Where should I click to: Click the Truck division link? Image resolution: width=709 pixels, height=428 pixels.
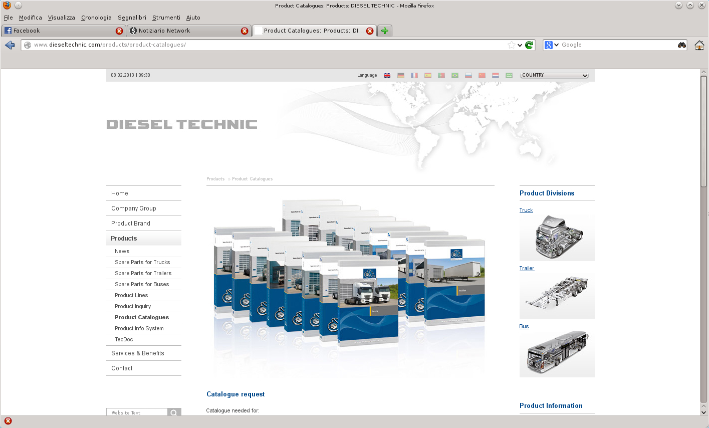(526, 210)
